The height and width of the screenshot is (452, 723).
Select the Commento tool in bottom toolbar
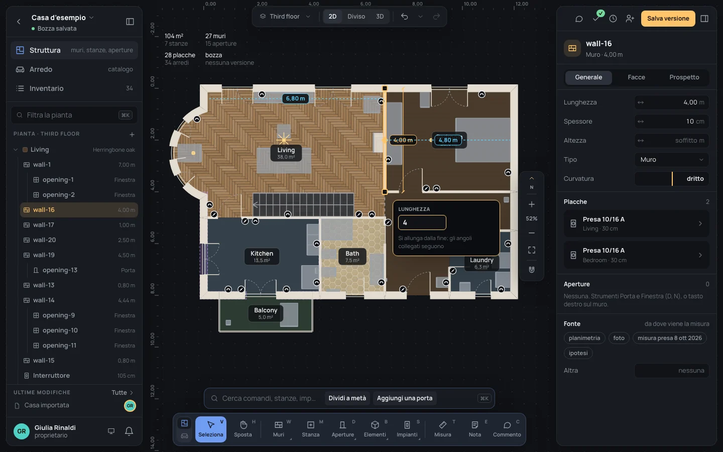point(507,429)
